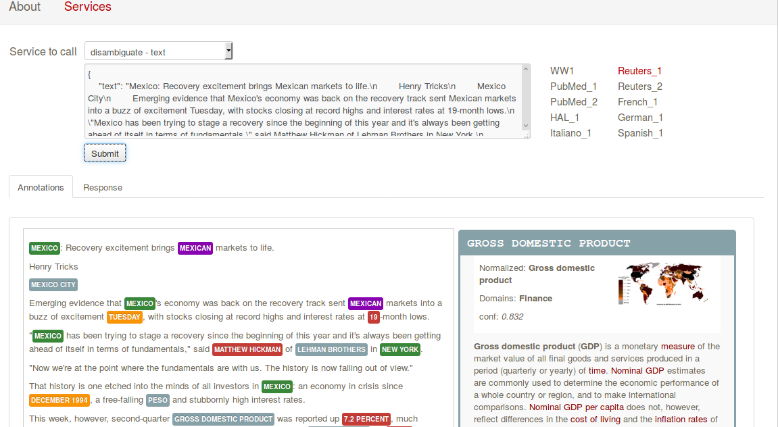This screenshot has width=778, height=427.
Task: Select the purple MEXICAN tag in headline
Action: tap(195, 248)
